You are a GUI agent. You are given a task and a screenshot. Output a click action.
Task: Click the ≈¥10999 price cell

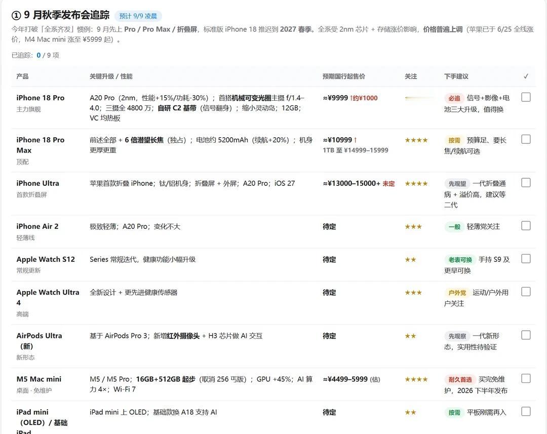coord(337,140)
